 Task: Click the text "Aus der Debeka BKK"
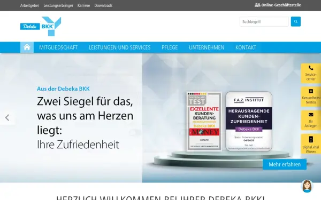(x=63, y=89)
